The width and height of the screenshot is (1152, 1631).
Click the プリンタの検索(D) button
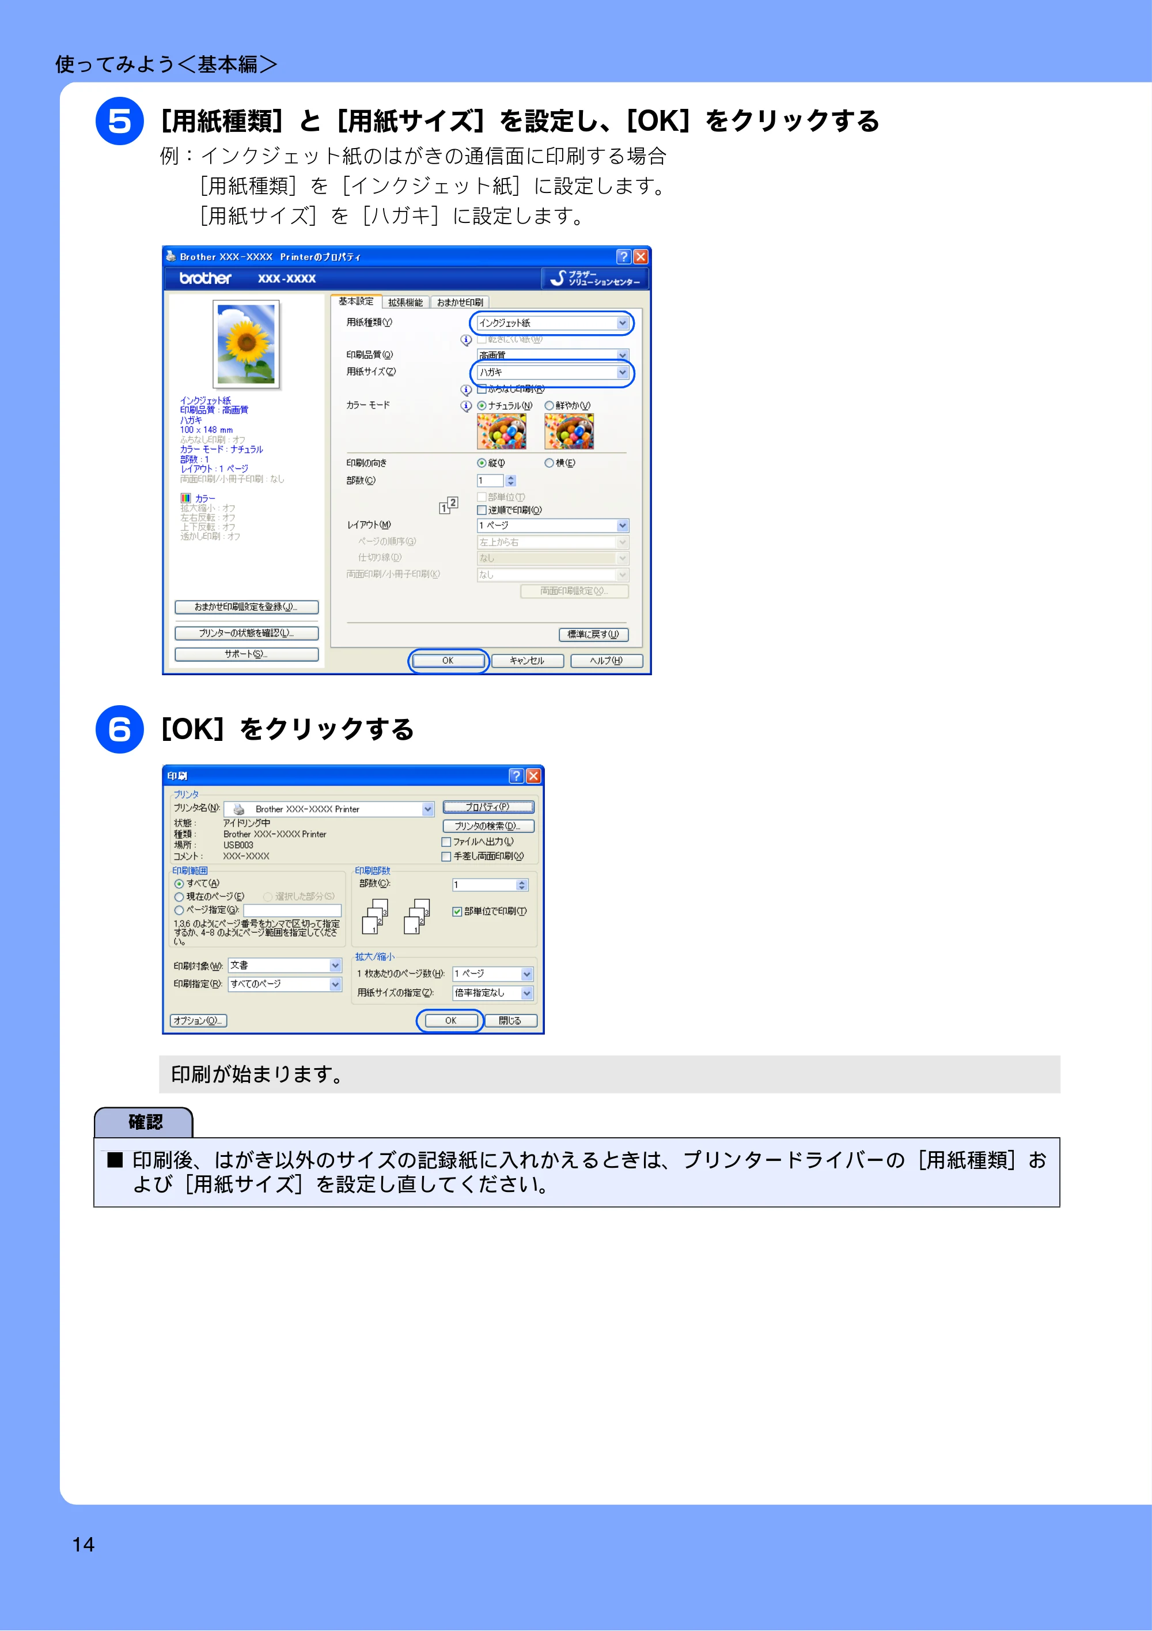488,826
